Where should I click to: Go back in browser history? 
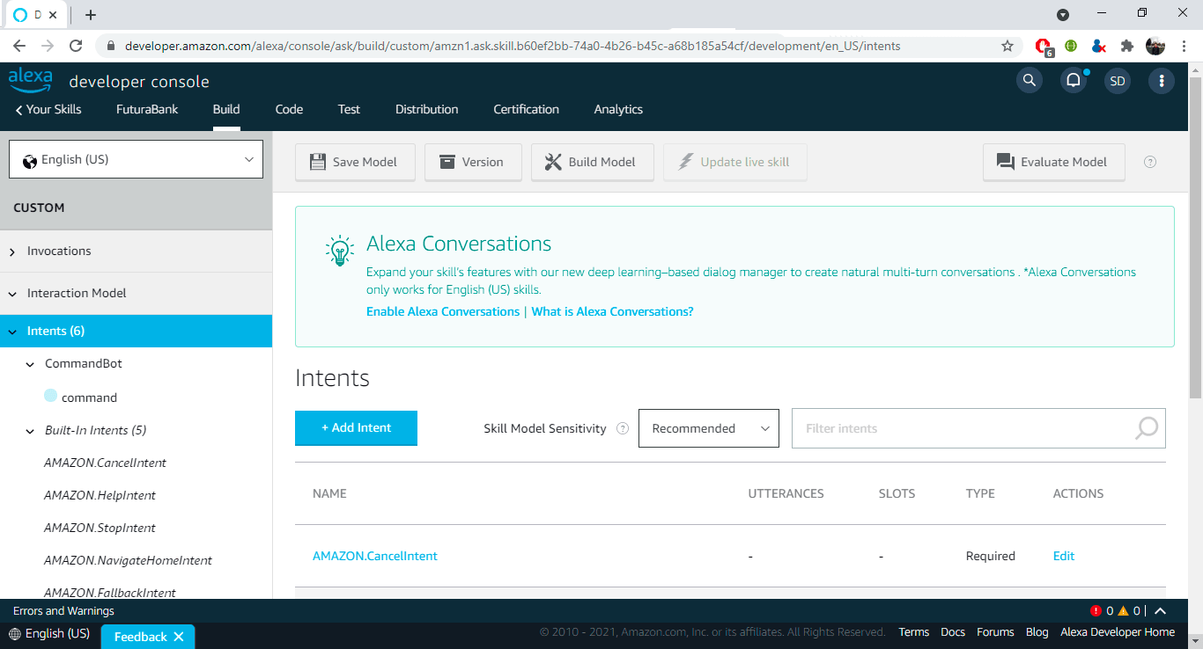click(x=19, y=46)
